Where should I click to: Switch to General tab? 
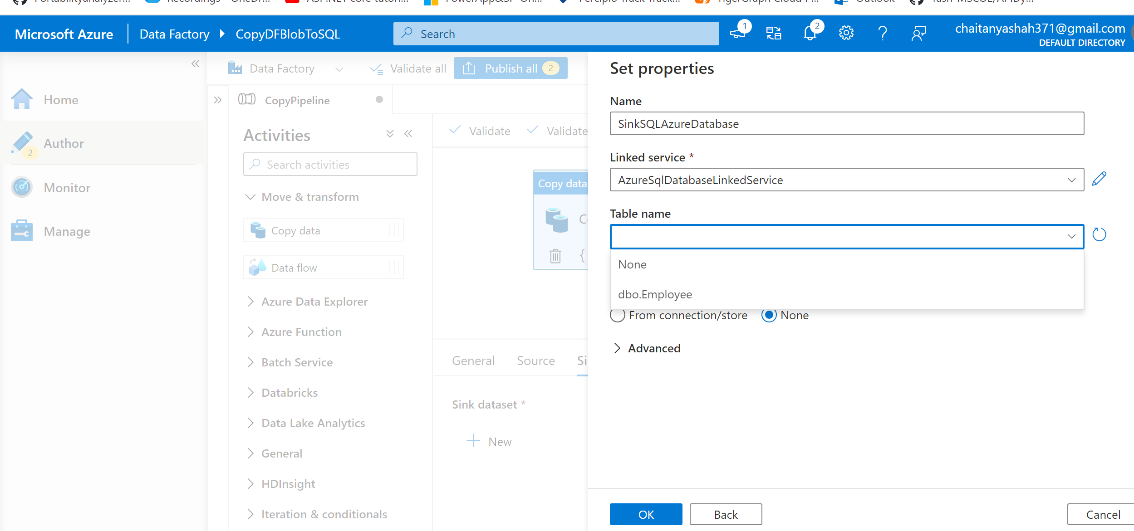(473, 360)
